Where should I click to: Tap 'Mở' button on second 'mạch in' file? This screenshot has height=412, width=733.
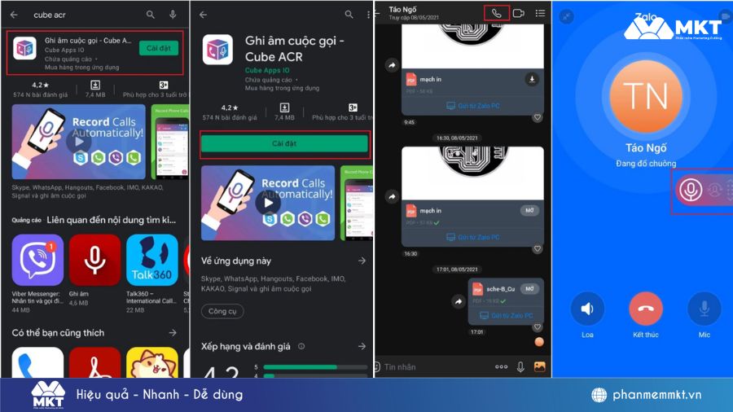[x=529, y=210]
